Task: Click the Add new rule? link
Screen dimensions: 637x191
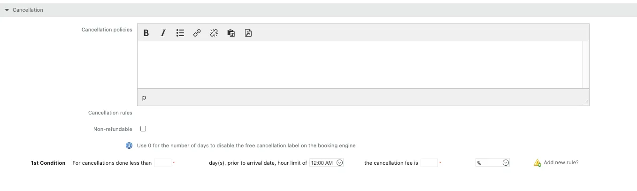Action: pos(561,163)
